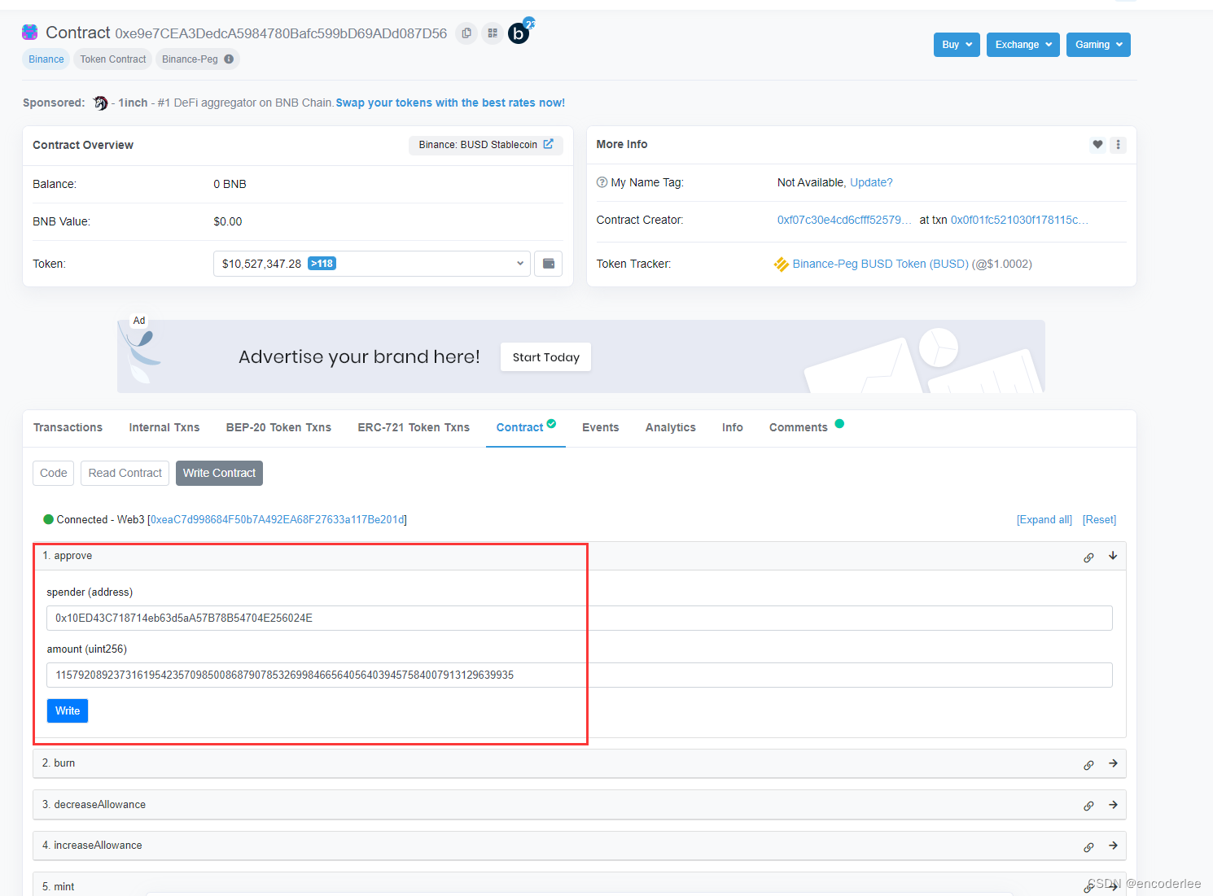Screen dimensions: 1213x896
Task: Switch to the Internal Txns tab
Action: coord(164,427)
